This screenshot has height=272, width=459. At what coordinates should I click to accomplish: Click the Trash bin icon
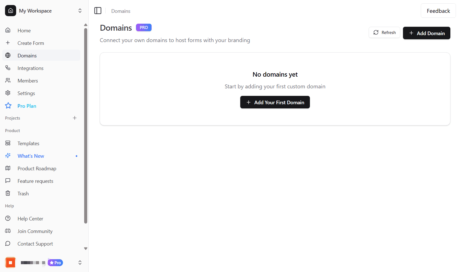pos(8,193)
